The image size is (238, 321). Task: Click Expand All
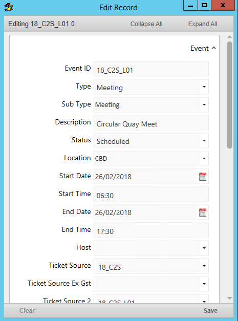tap(203, 24)
